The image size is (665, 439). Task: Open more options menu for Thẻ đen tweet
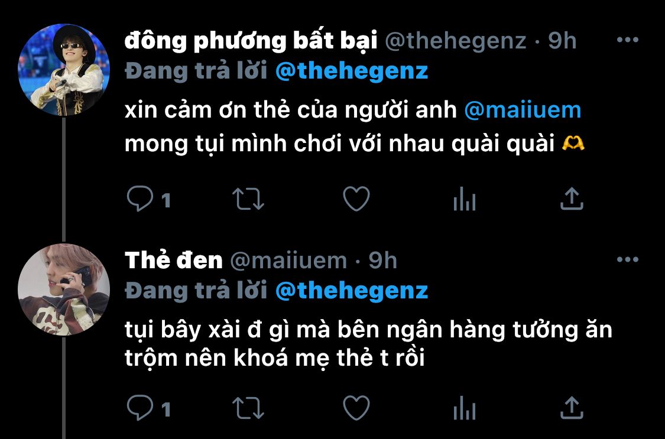(x=627, y=259)
